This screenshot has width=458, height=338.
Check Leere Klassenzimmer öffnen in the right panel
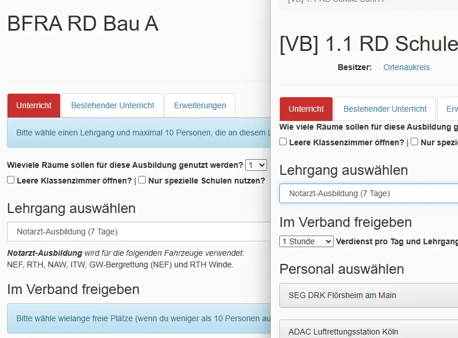(x=283, y=142)
